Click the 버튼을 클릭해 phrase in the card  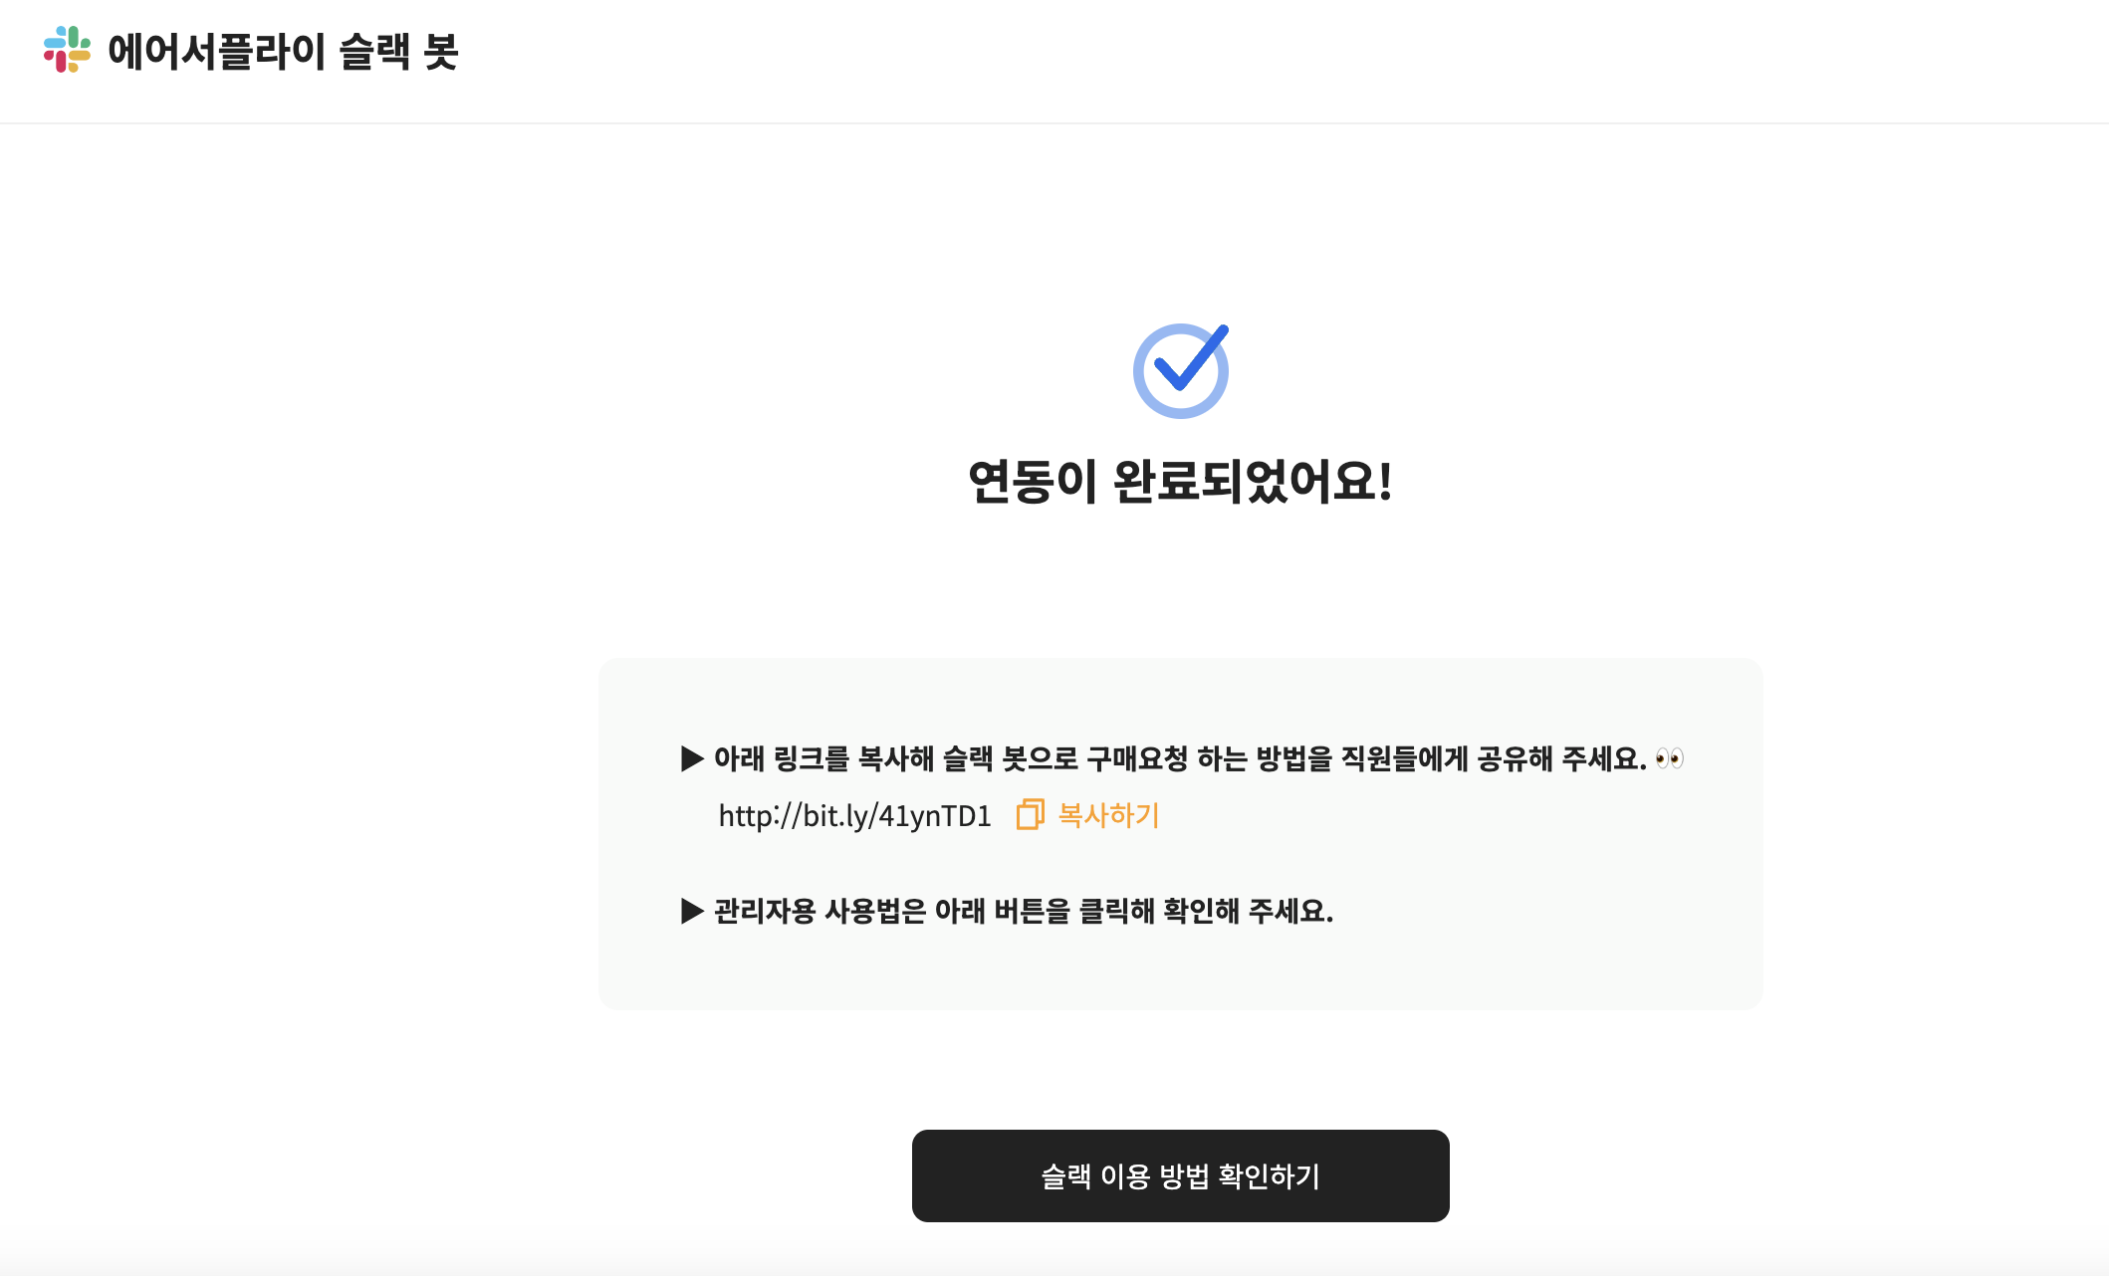coord(1074,911)
